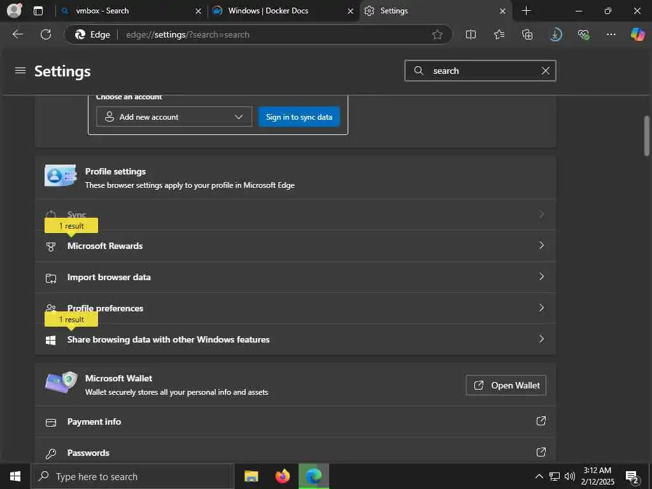The image size is (652, 489).
Task: Switch to the vmbox - Search tab
Action: tap(131, 11)
